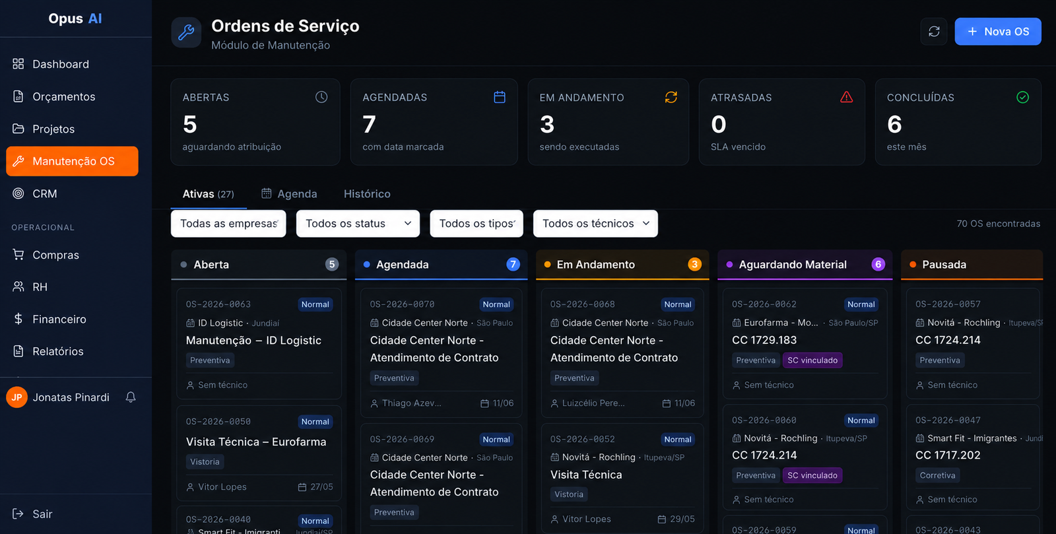Screen dimensions: 1056x534
Task: Click the clock icon on the Abertas card
Action: 321,97
